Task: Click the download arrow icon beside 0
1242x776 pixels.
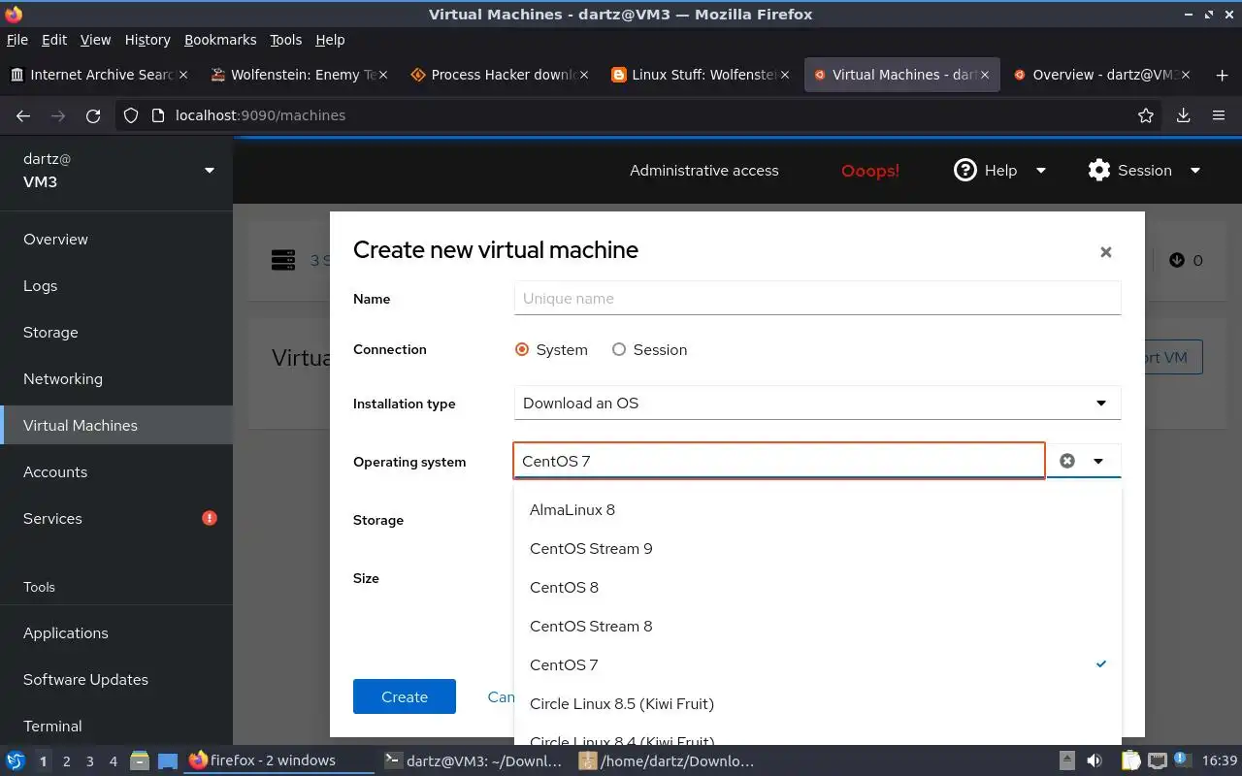Action: pyautogui.click(x=1177, y=260)
